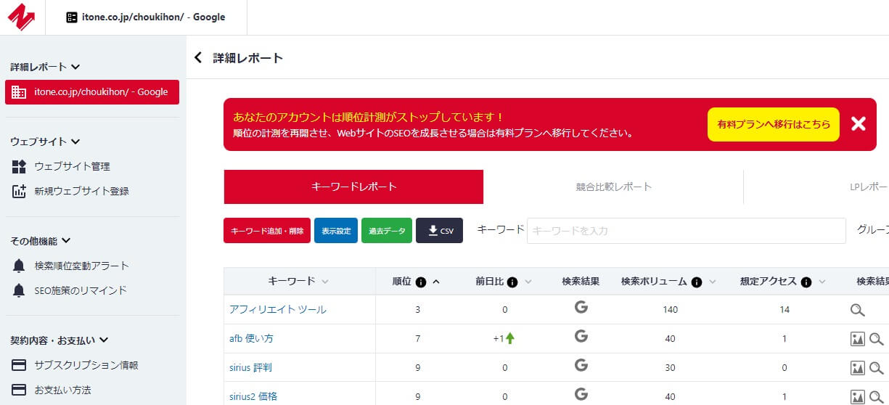Open SEO施策のリマインド in the sidebar
Screen dimensions: 889x405
click(81, 290)
